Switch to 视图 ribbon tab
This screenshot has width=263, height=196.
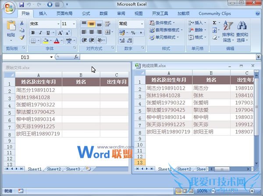[139, 14]
